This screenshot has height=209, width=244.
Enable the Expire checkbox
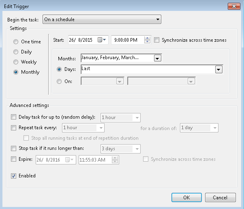pos(13,159)
